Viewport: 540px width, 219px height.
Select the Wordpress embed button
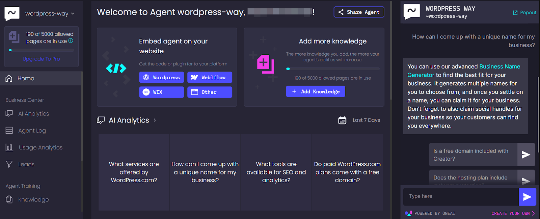(162, 77)
